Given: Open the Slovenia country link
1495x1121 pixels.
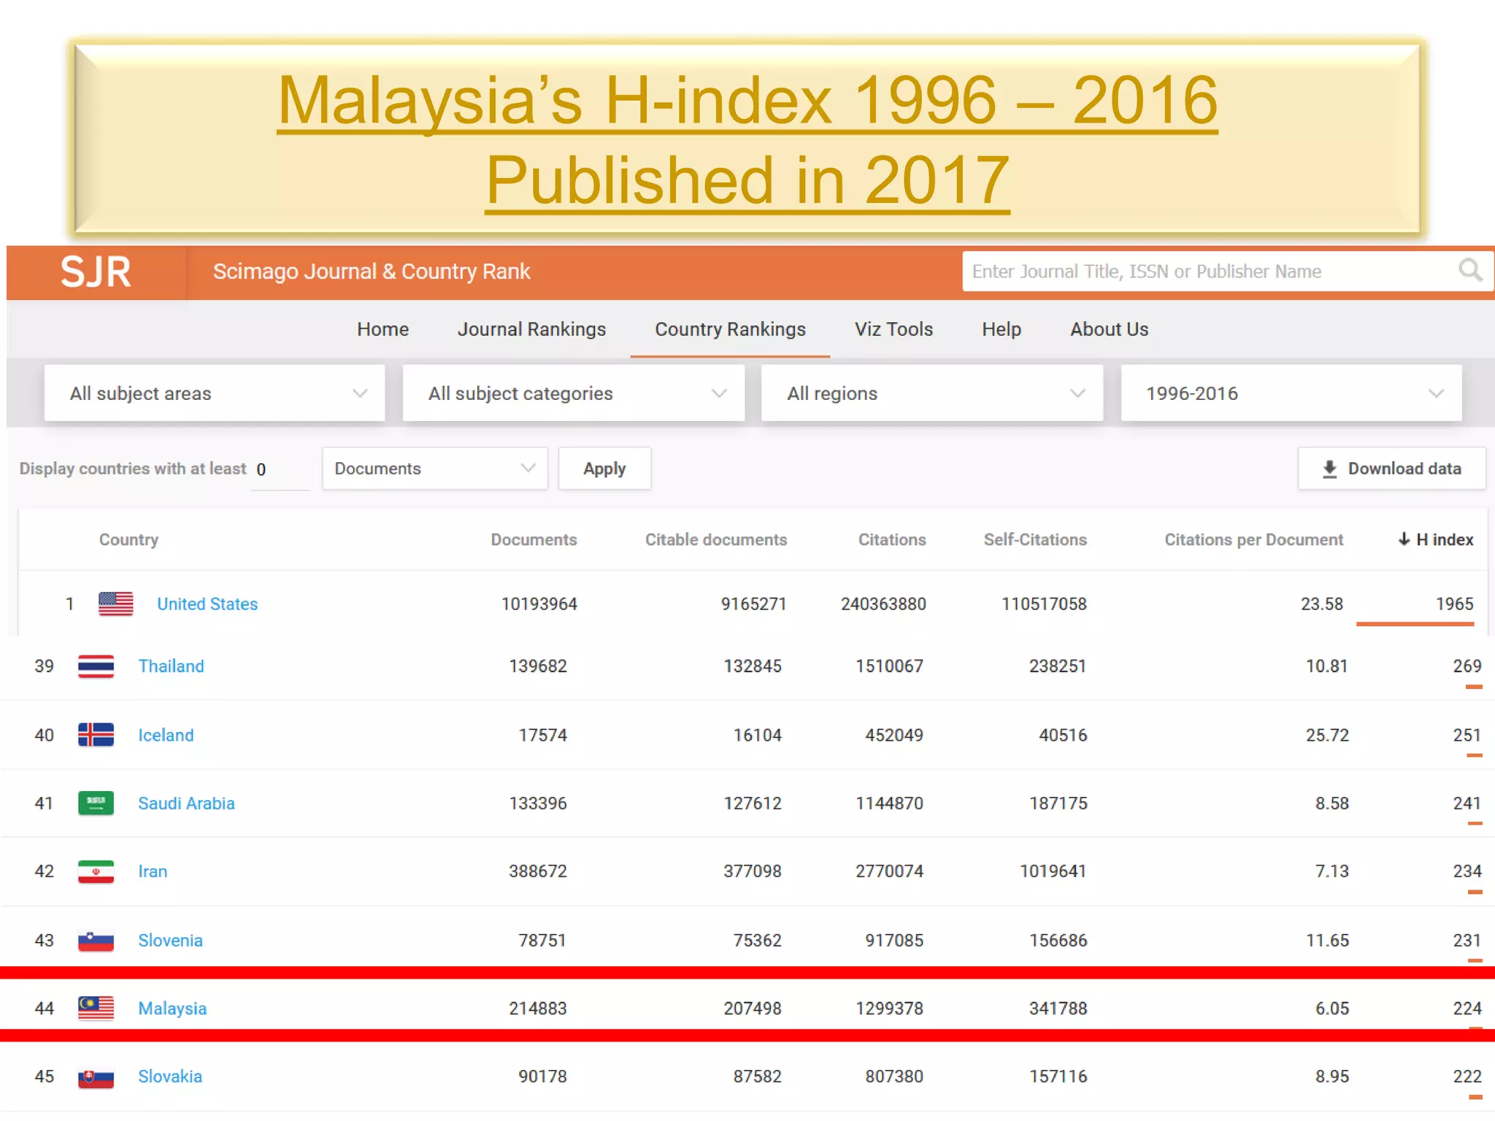Looking at the screenshot, I should tap(170, 941).
